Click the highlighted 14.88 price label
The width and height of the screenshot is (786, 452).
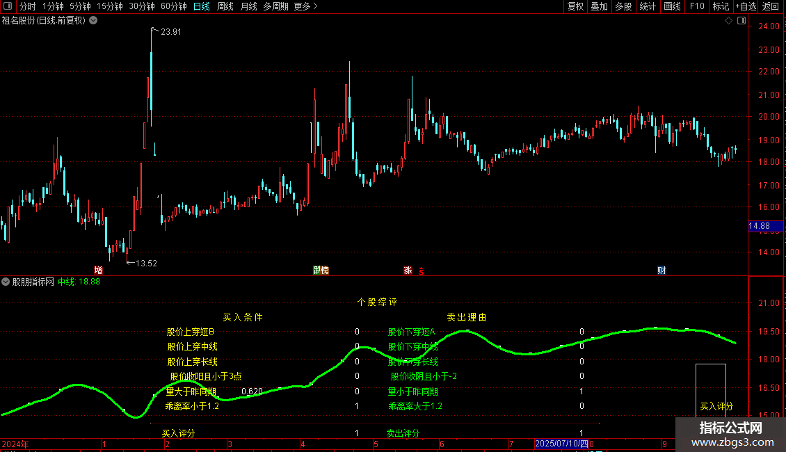coord(765,226)
